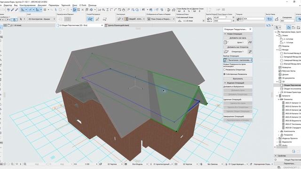Select the first roof construction method icon
301x169 pixels.
coord(90,19)
